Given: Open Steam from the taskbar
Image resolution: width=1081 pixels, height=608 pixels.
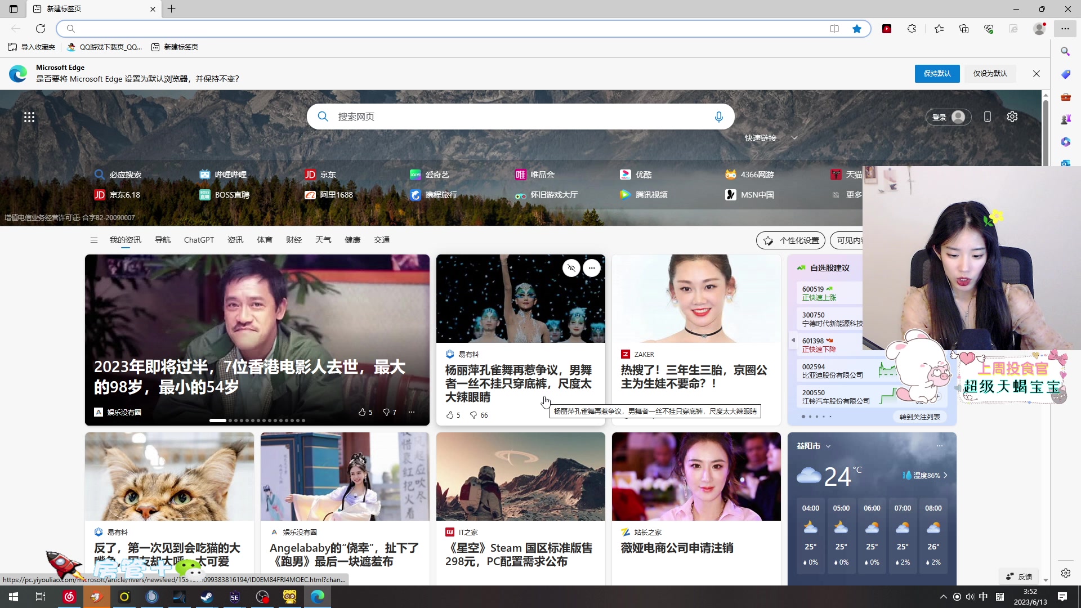Looking at the screenshot, I should pyautogui.click(x=207, y=597).
